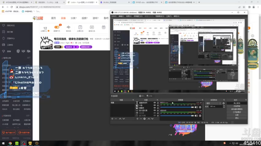Viewport: 261px width, 146px height.
Task: Move scene down in OBS scenes list
Action: pyautogui.click(x=124, y=119)
